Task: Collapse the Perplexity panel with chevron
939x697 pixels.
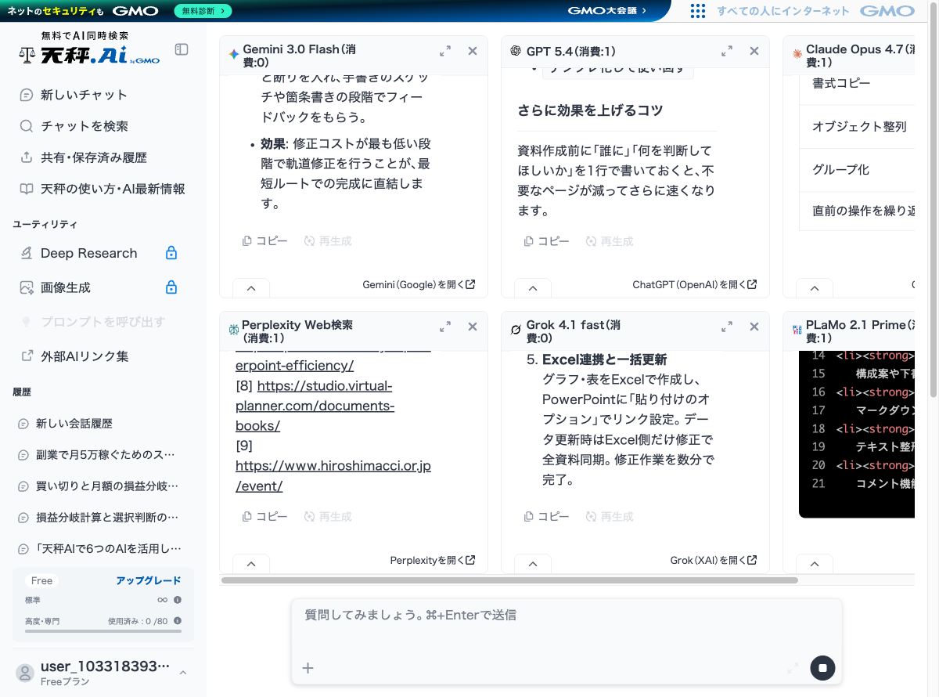Action: click(251, 564)
